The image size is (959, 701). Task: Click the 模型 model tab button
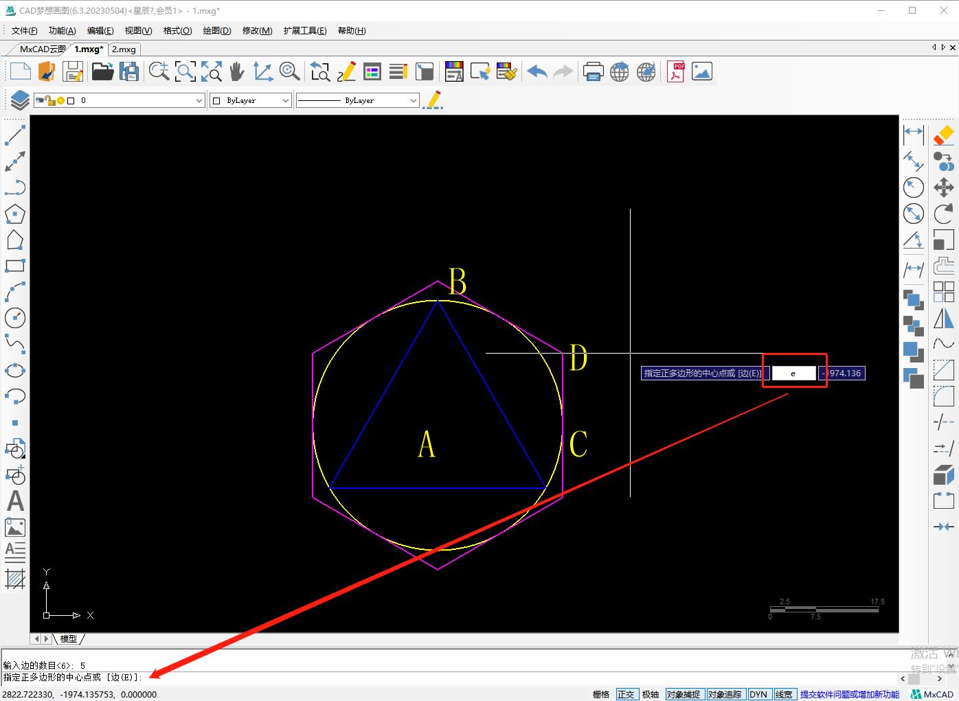coord(69,639)
